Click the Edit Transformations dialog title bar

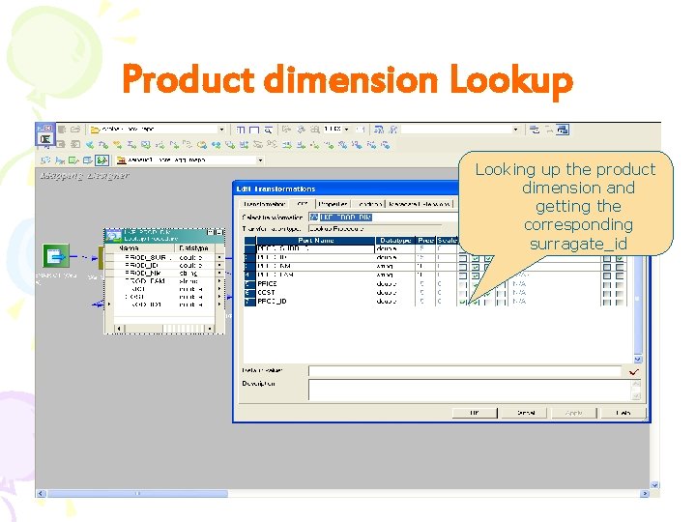[x=346, y=188]
